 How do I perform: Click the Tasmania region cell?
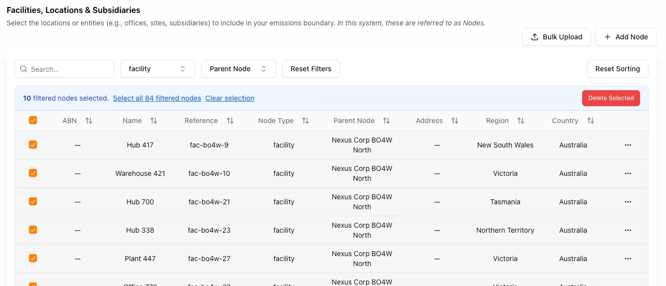505,202
